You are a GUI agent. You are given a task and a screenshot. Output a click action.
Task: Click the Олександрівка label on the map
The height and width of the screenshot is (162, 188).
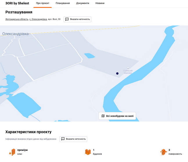tap(16, 34)
